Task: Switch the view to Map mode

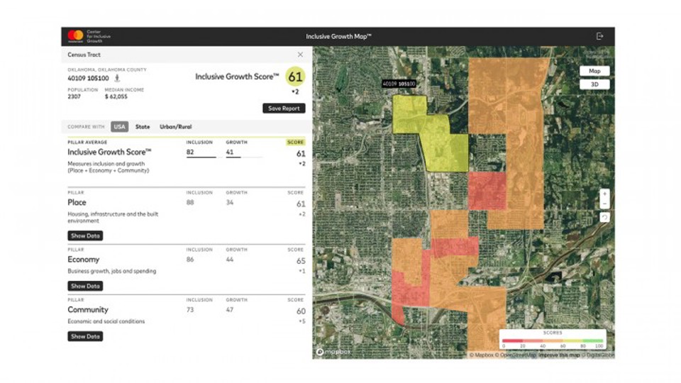Action: click(x=594, y=71)
